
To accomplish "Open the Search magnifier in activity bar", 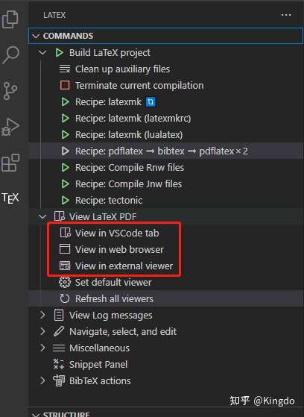I will click(10, 54).
